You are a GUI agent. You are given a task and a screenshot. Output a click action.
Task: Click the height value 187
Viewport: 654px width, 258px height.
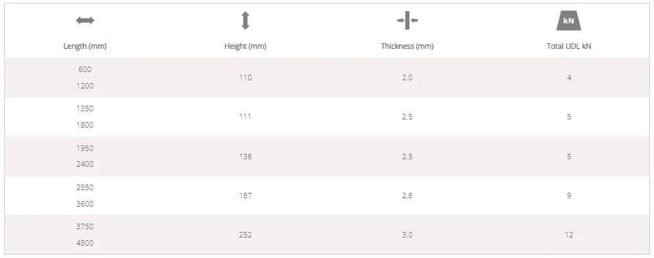coord(245,196)
